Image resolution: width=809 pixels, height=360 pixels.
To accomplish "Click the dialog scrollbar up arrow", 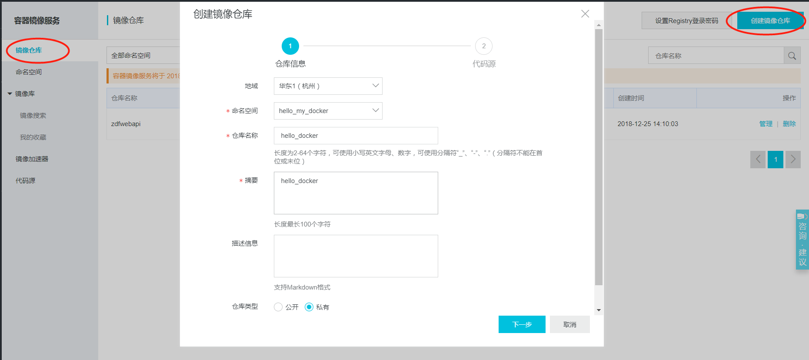I will pos(599,25).
